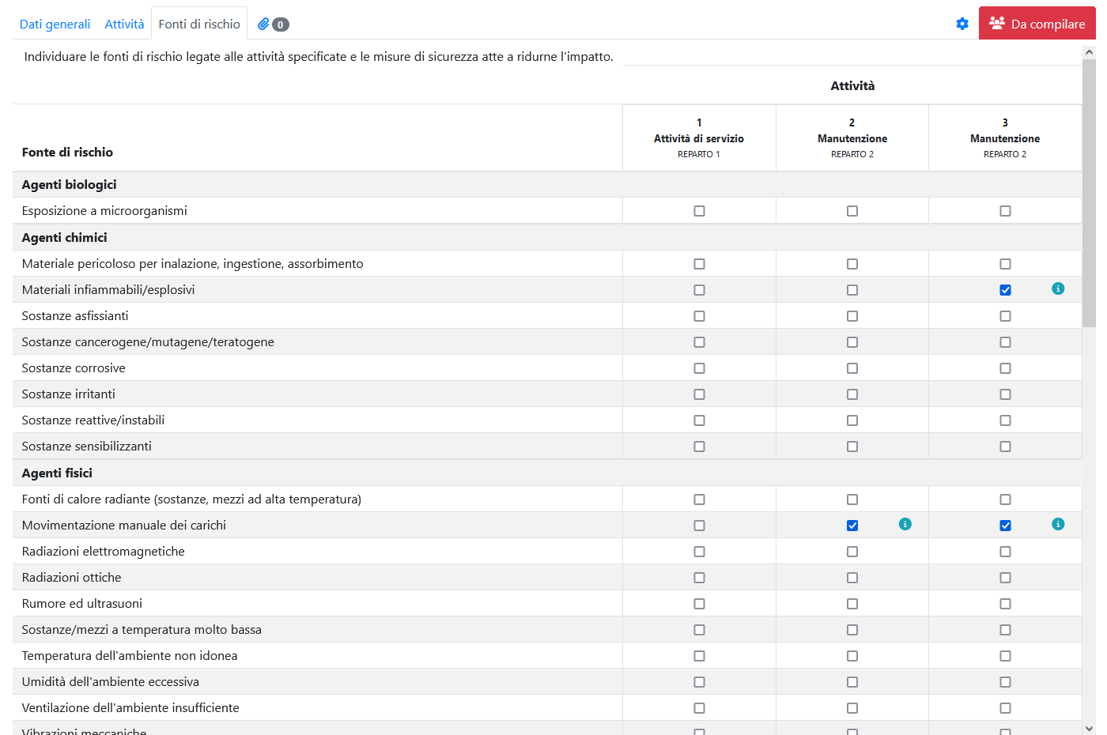
Task: Click Movimentazione manuale info icon under activity 3
Action: 1058,524
